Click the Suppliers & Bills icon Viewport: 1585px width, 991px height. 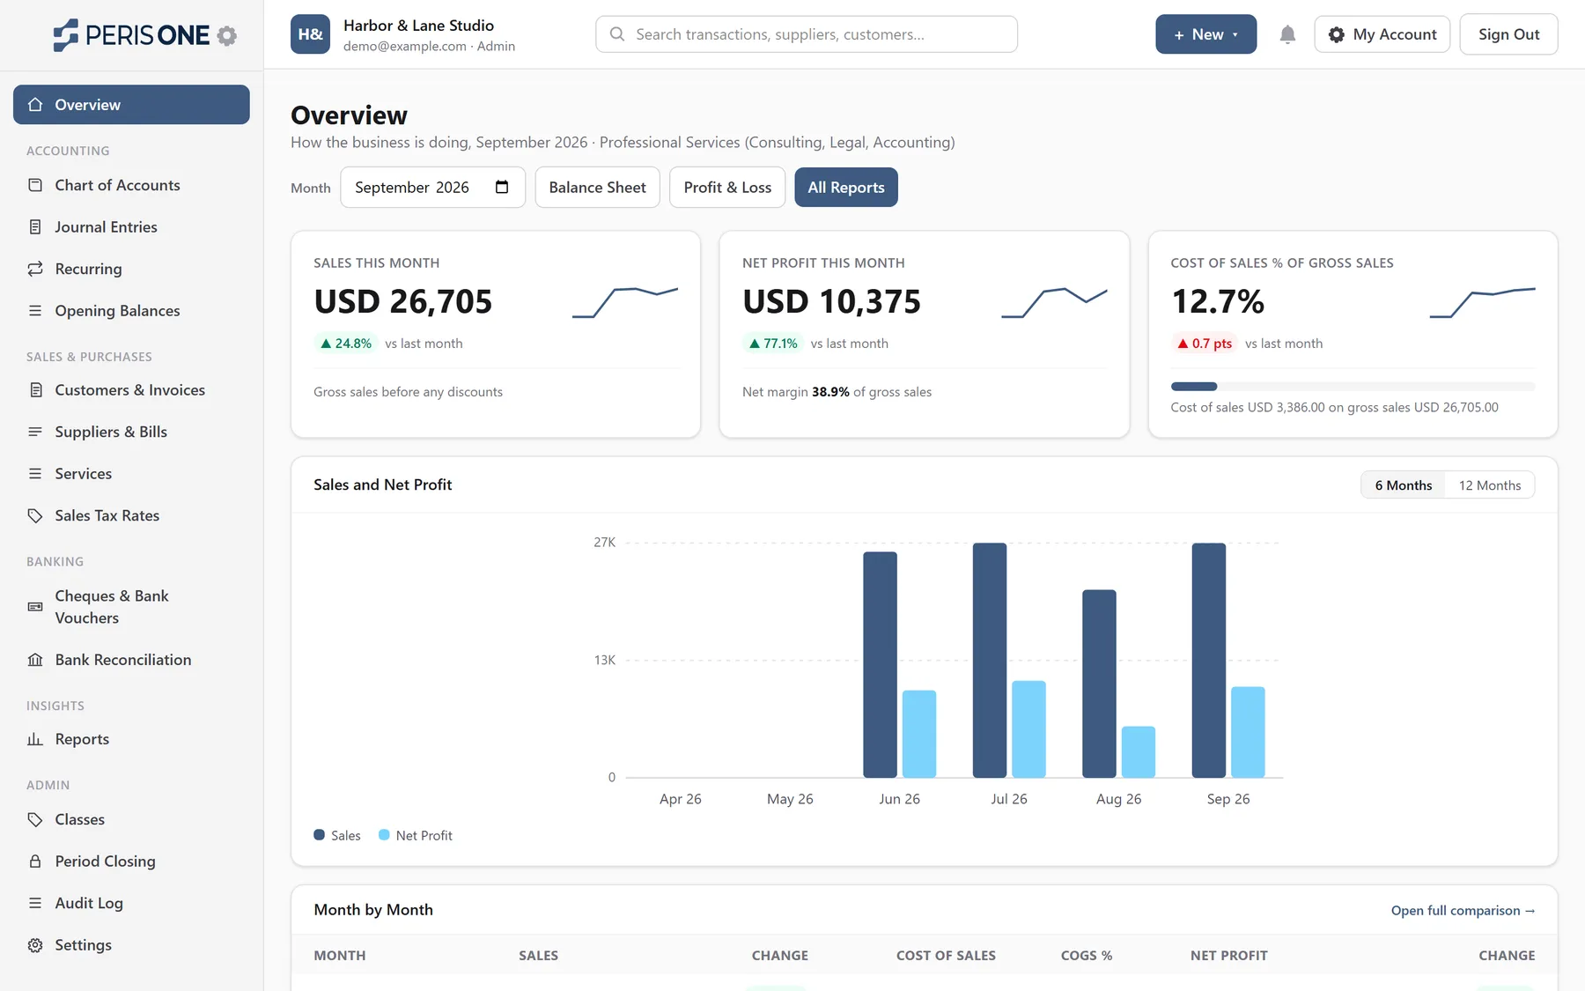35,432
